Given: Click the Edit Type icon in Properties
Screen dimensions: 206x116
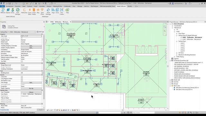Looking at the screenshot, I should pyautogui.click(x=38, y=32).
